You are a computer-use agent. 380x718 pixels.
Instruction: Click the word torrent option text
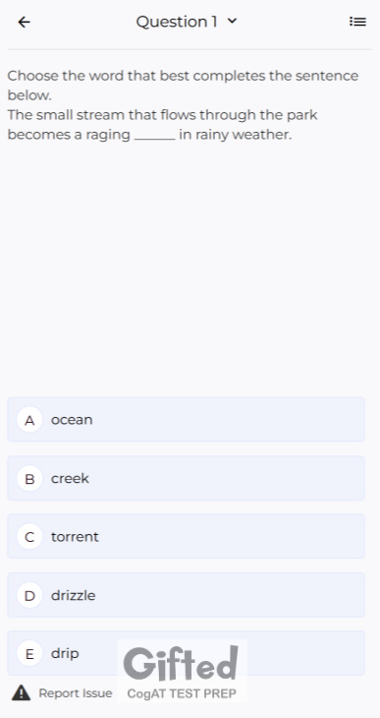click(x=75, y=537)
